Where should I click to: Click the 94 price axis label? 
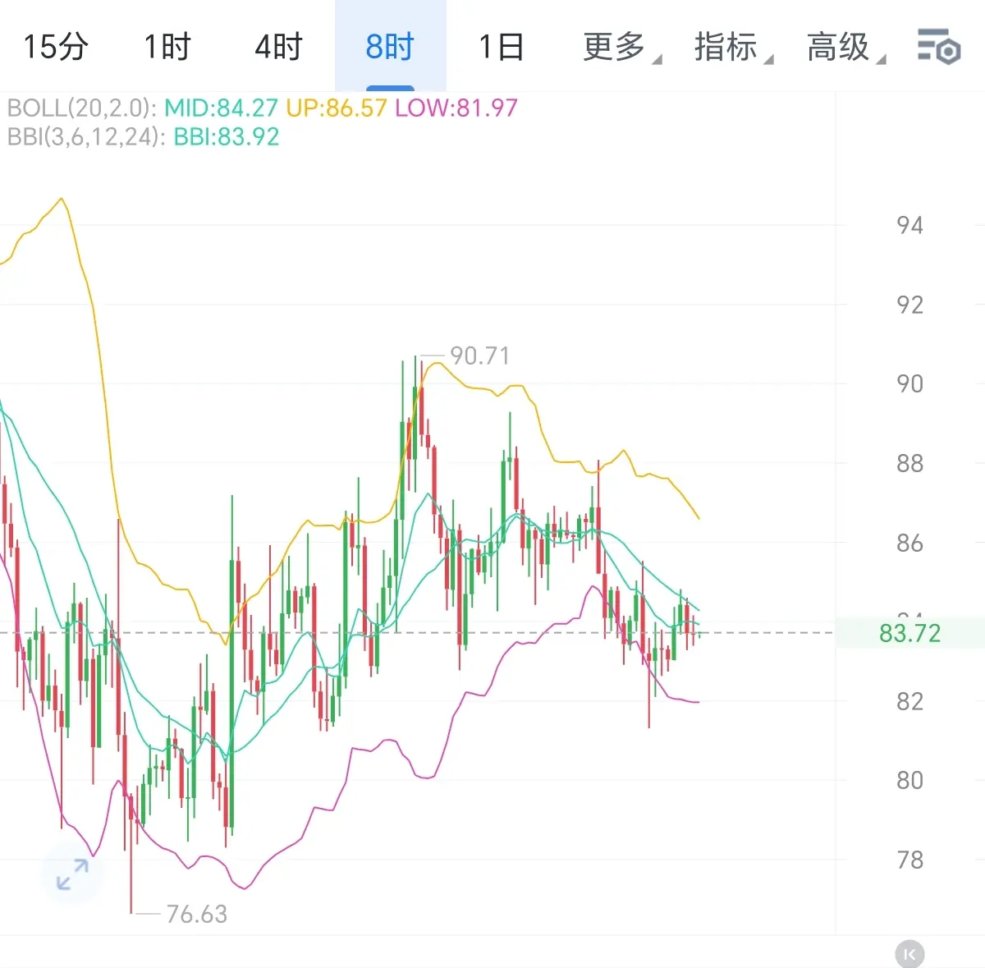[x=909, y=225]
